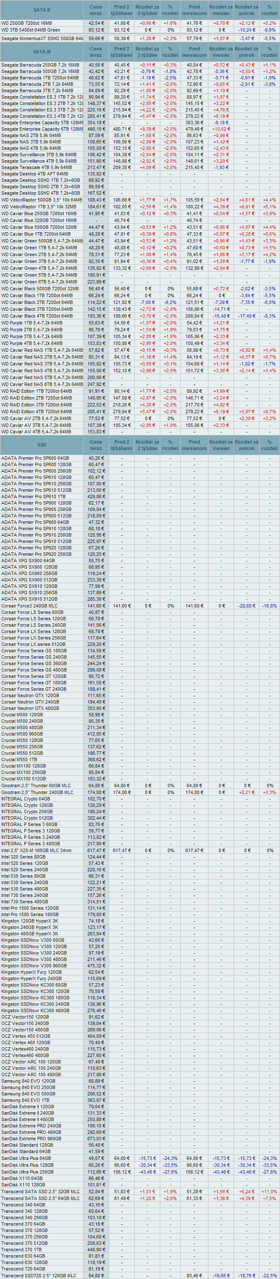Click the 475,32 € price of Kingston SSDNow V300 960GB
The height and width of the screenshot is (1279, 280).
pos(96,966)
